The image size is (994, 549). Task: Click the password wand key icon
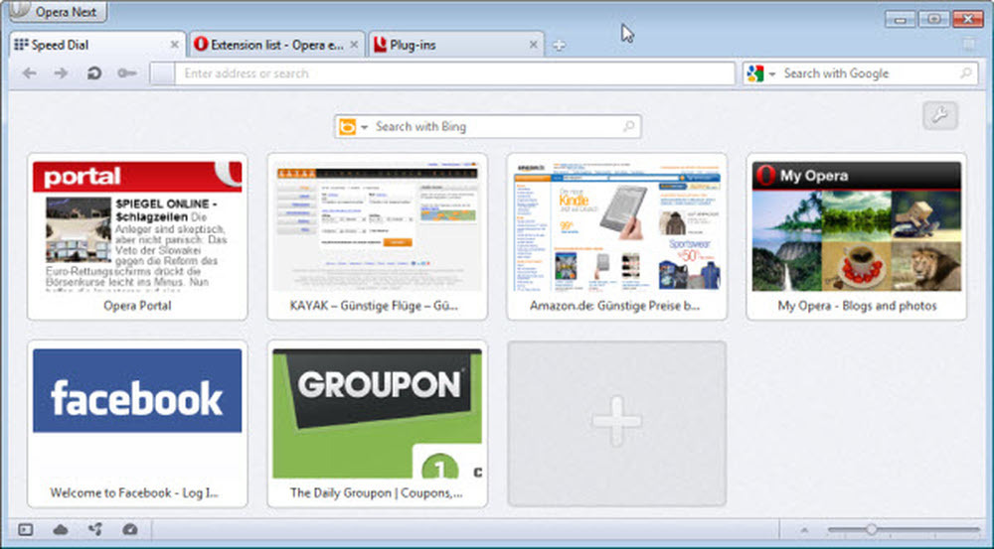126,73
